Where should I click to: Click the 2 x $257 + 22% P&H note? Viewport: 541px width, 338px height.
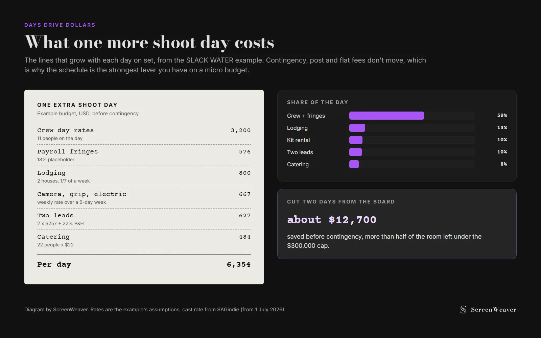coord(61,223)
